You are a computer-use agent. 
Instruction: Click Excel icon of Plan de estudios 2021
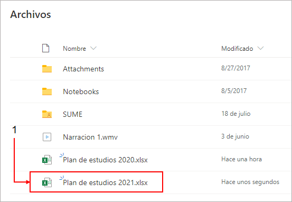coord(47,182)
